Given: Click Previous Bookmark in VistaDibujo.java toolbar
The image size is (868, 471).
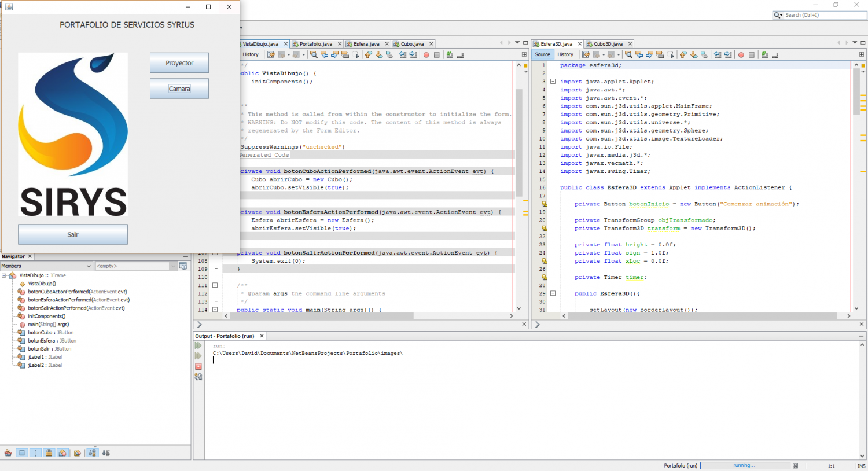Looking at the screenshot, I should pyautogui.click(x=369, y=54).
